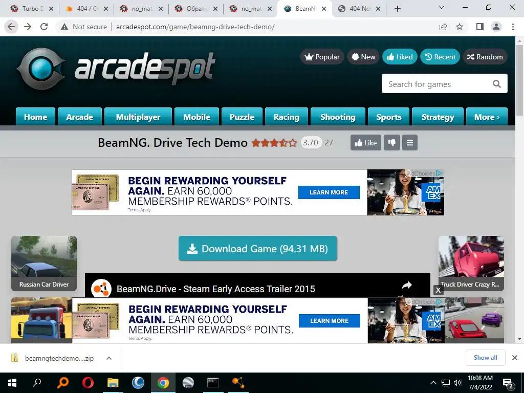524x393 pixels.
Task: Open Russian Car Driver thumbnail
Action: (x=44, y=264)
